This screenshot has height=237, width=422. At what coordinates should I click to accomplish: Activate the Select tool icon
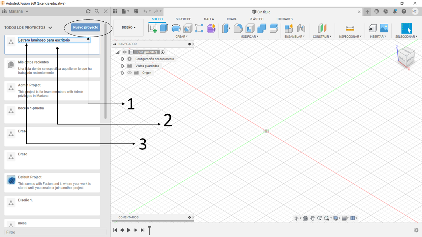(407, 28)
